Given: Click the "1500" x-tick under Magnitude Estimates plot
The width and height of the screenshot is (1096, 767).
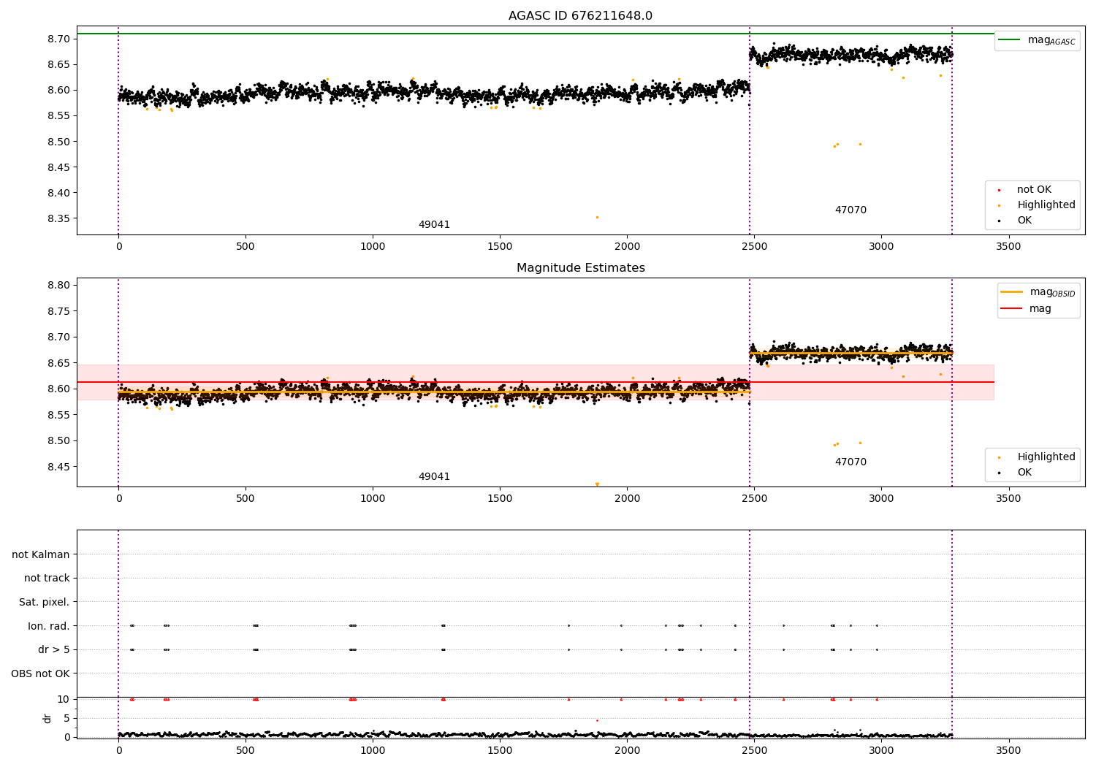Looking at the screenshot, I should pyautogui.click(x=500, y=499).
